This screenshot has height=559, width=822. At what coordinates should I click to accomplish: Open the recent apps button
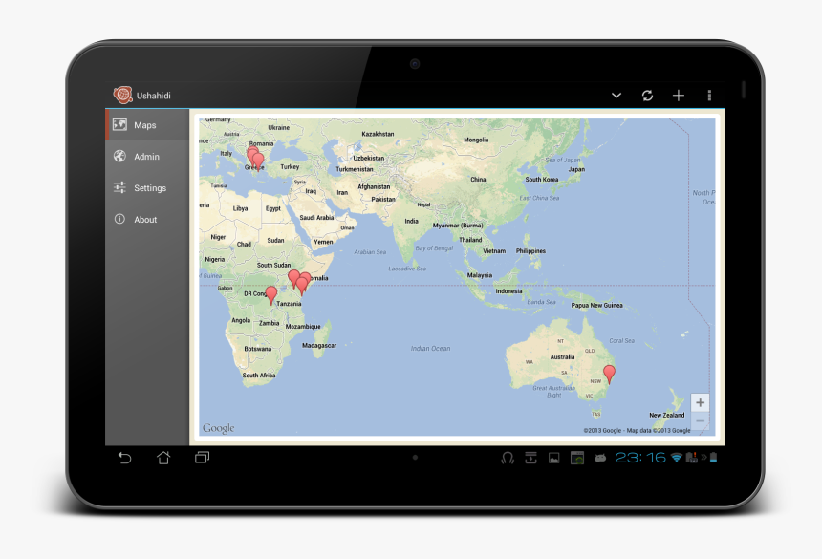[x=203, y=458]
